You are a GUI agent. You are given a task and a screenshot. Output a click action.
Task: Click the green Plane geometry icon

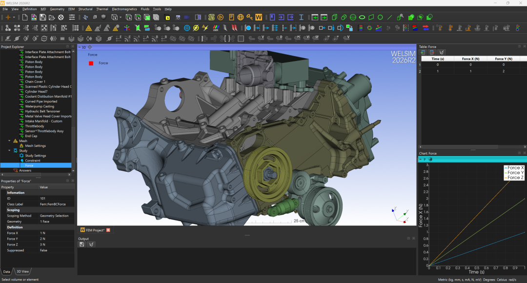[371, 17]
